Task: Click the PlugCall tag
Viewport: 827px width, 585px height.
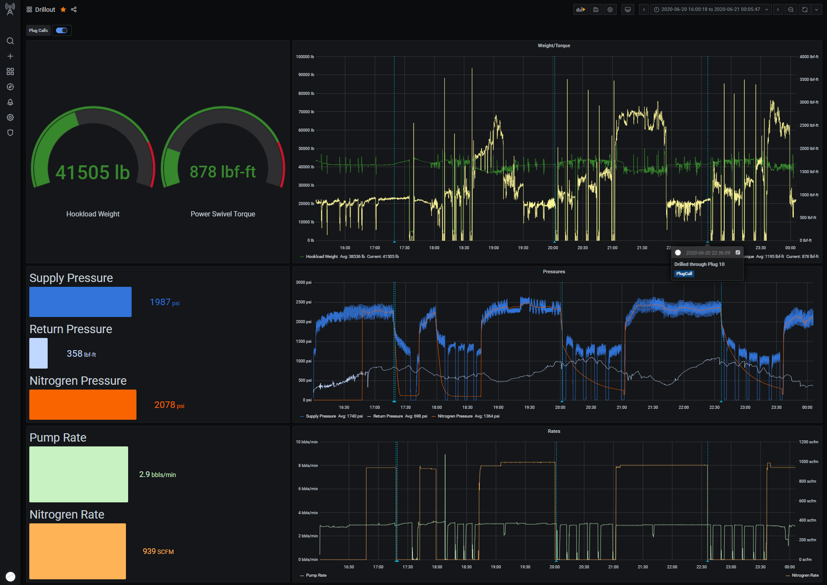Action: click(x=684, y=274)
